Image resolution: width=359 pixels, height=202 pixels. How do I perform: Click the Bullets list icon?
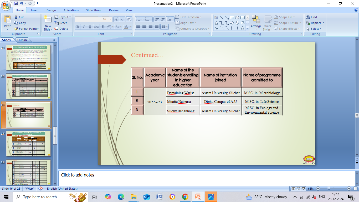(x=138, y=19)
